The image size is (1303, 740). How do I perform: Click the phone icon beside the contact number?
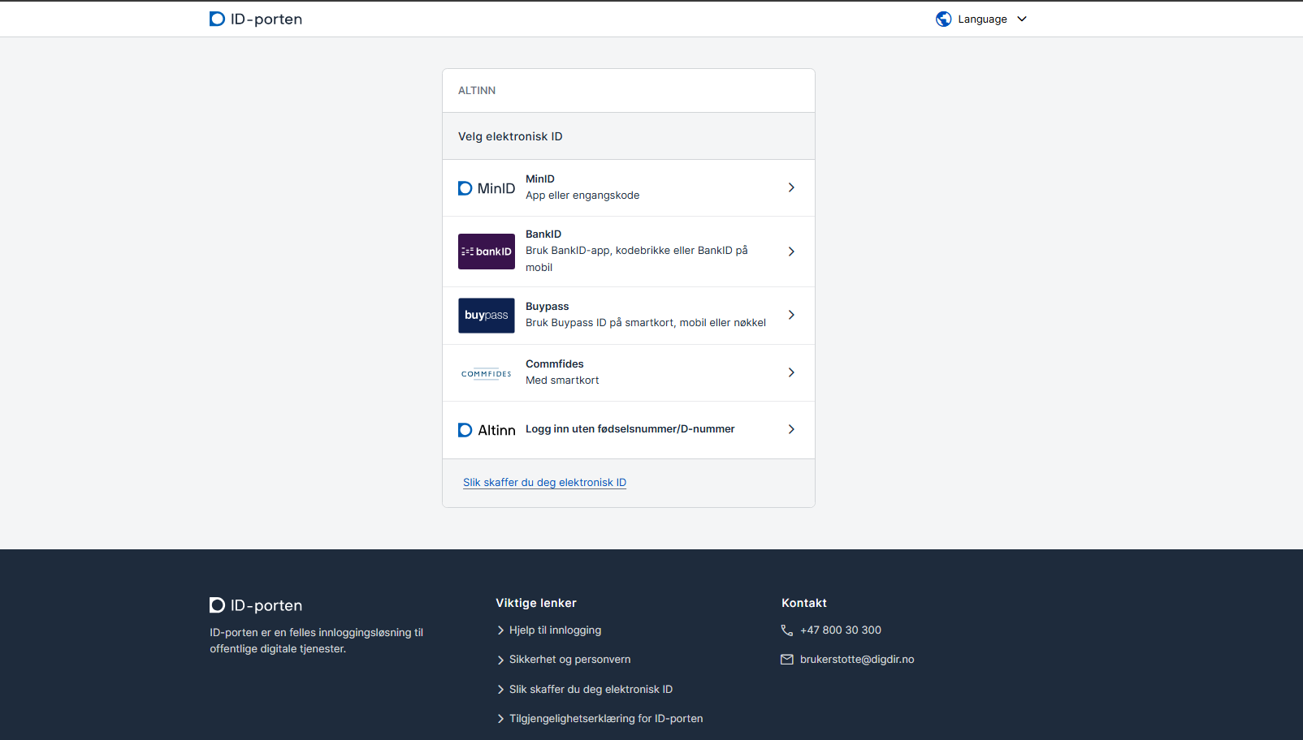[x=786, y=630]
